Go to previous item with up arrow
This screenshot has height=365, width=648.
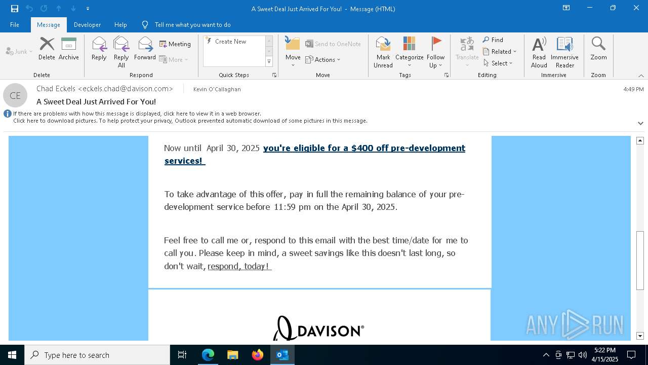point(59,9)
